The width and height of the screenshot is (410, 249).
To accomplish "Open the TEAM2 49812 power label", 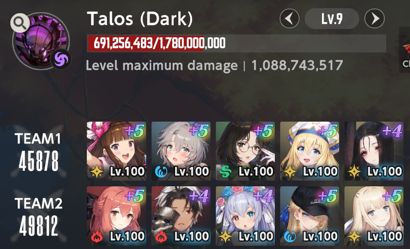I will point(38,217).
